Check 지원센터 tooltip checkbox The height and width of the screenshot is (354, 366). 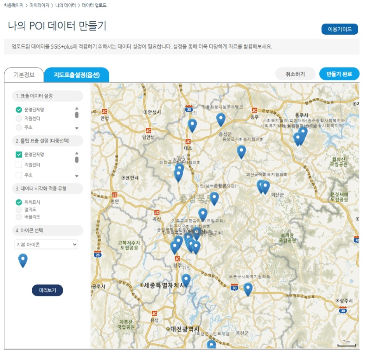coord(19,165)
